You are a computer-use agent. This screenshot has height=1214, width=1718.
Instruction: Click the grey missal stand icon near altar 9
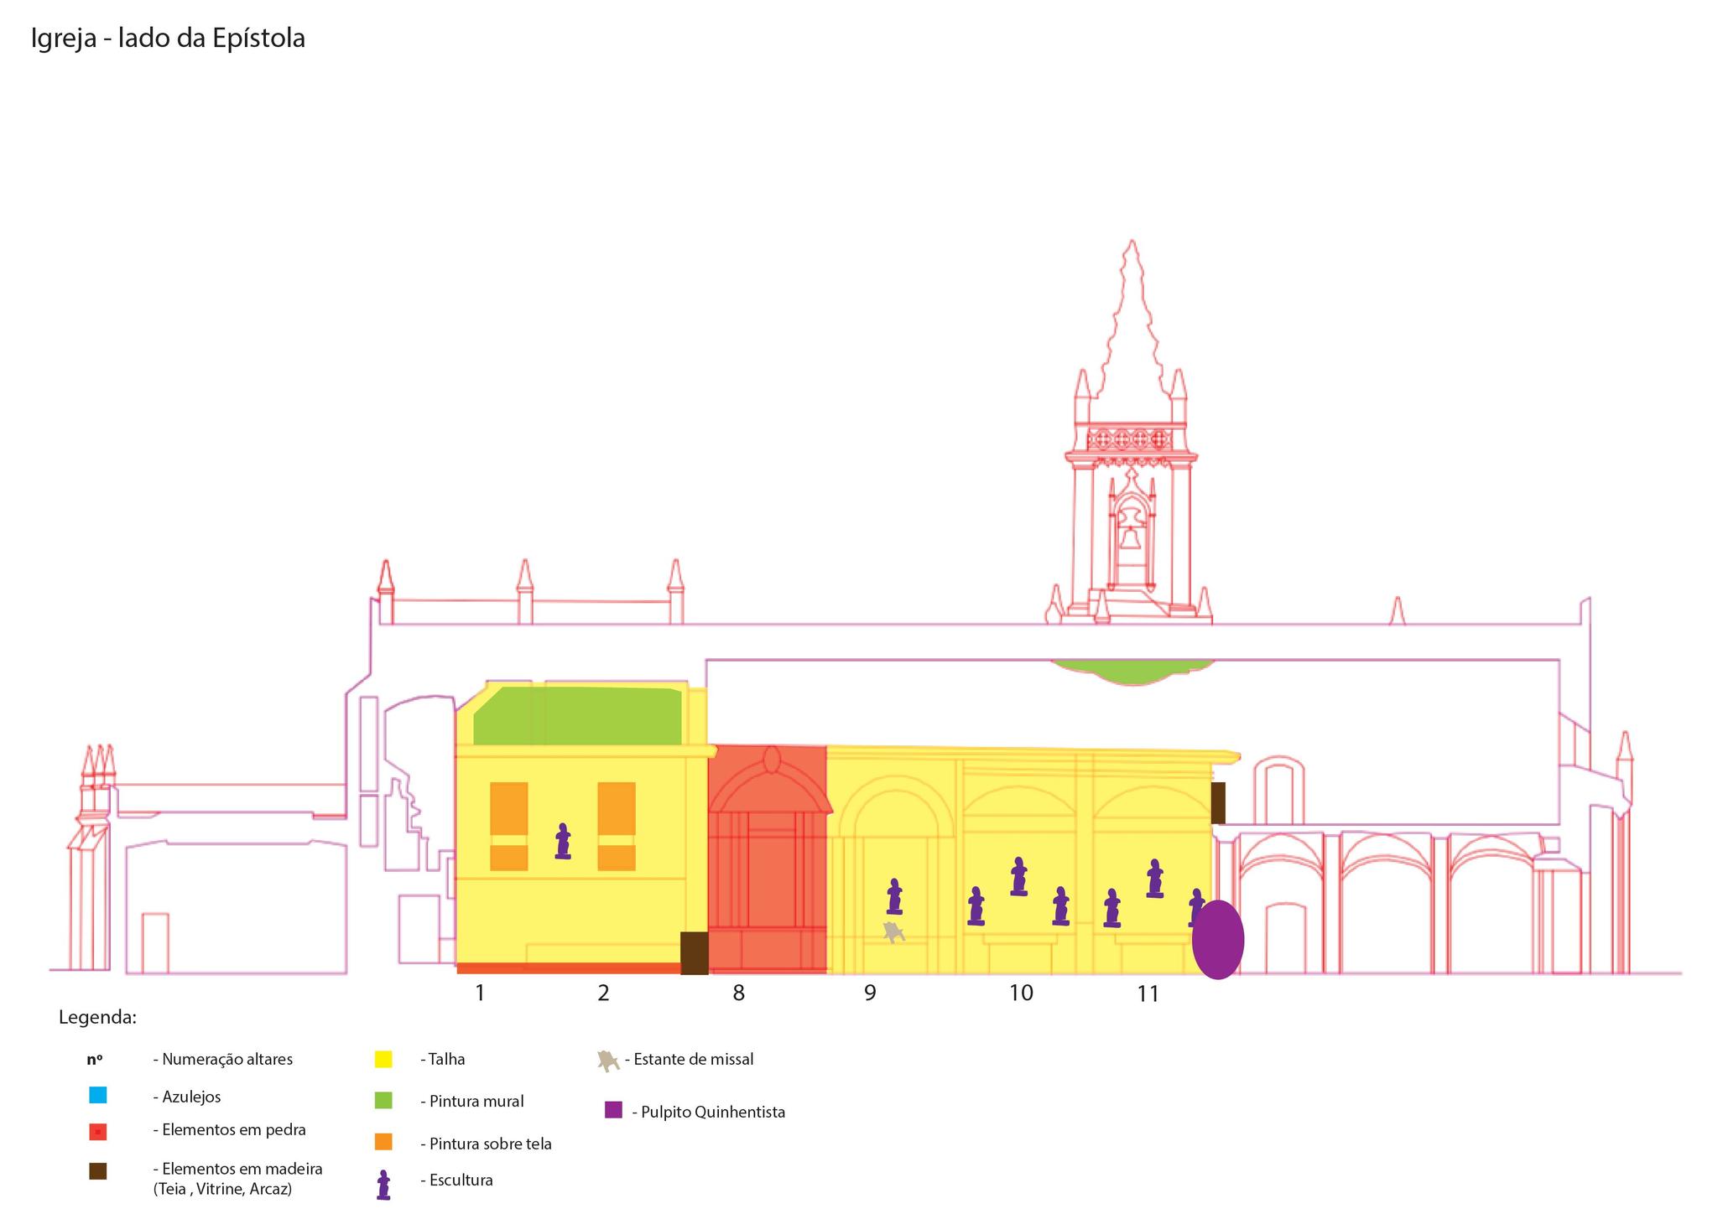pyautogui.click(x=894, y=931)
